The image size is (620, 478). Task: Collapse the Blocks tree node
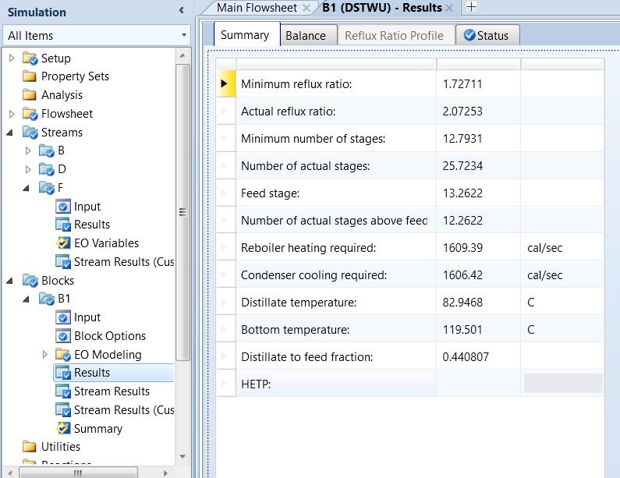coord(10,281)
